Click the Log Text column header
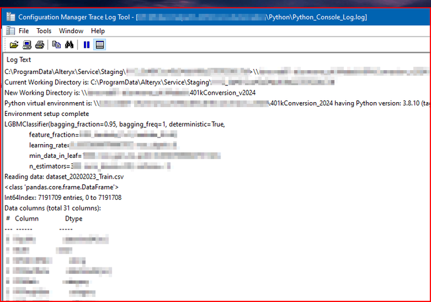431x302 pixels. [x=19, y=60]
